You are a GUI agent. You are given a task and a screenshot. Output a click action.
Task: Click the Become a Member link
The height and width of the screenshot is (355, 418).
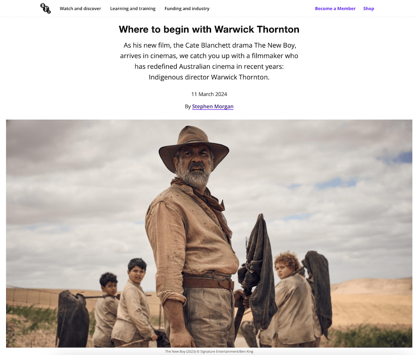335,8
